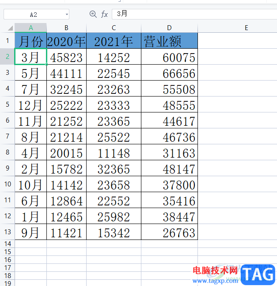
Task: Click the 2021年 header cell
Action: (114, 40)
